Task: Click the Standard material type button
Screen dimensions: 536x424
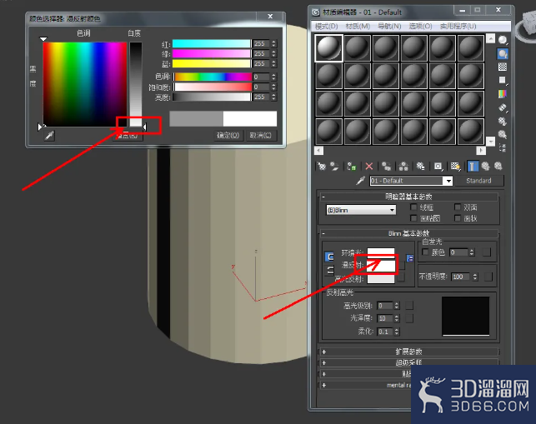Action: pos(478,181)
